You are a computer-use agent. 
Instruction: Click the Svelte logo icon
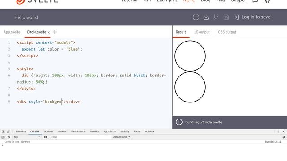[20, 1]
